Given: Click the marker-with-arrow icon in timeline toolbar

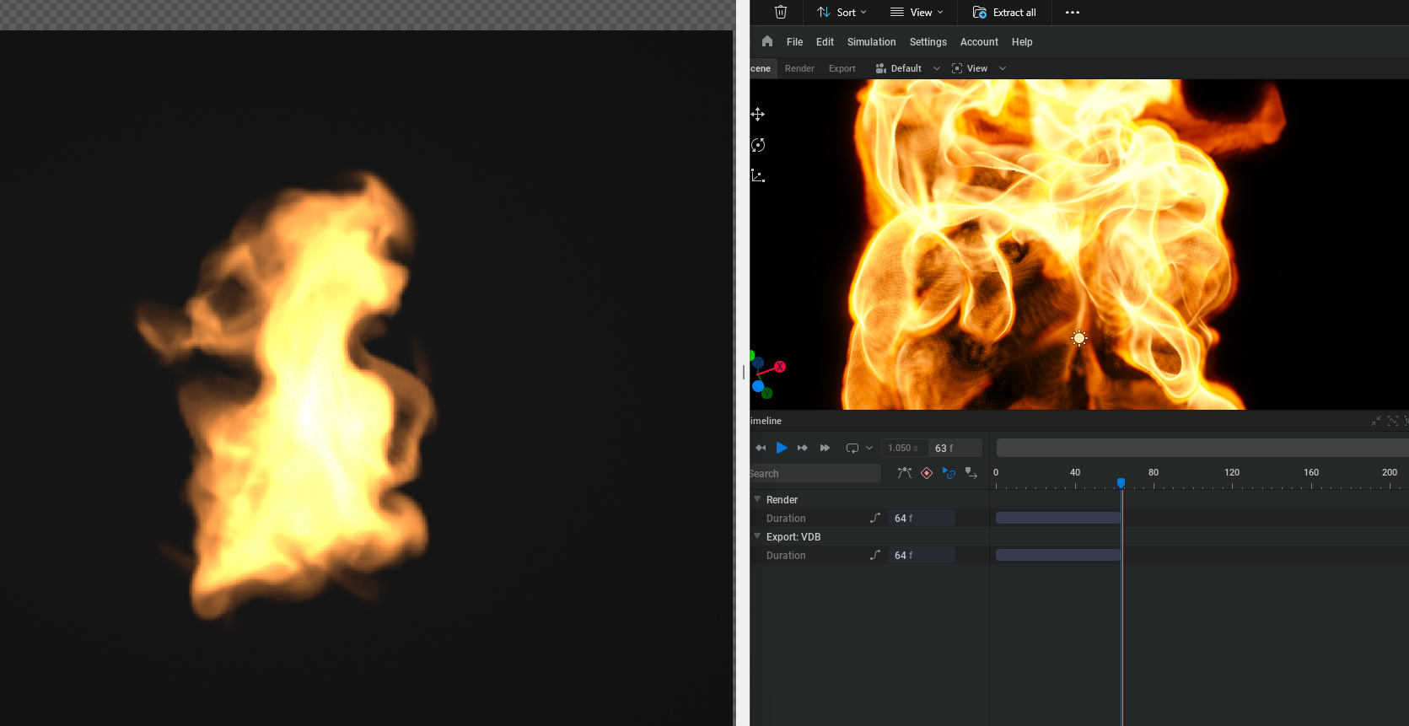Looking at the screenshot, I should click(x=971, y=473).
